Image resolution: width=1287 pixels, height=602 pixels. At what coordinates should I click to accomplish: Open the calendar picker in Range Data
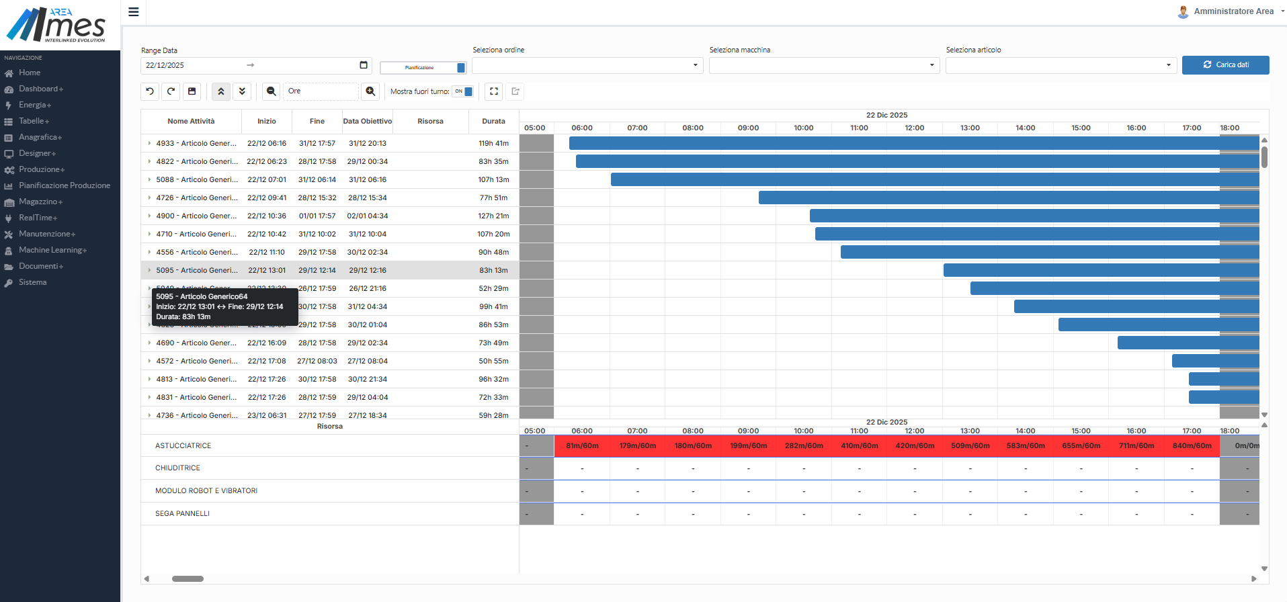pos(364,65)
